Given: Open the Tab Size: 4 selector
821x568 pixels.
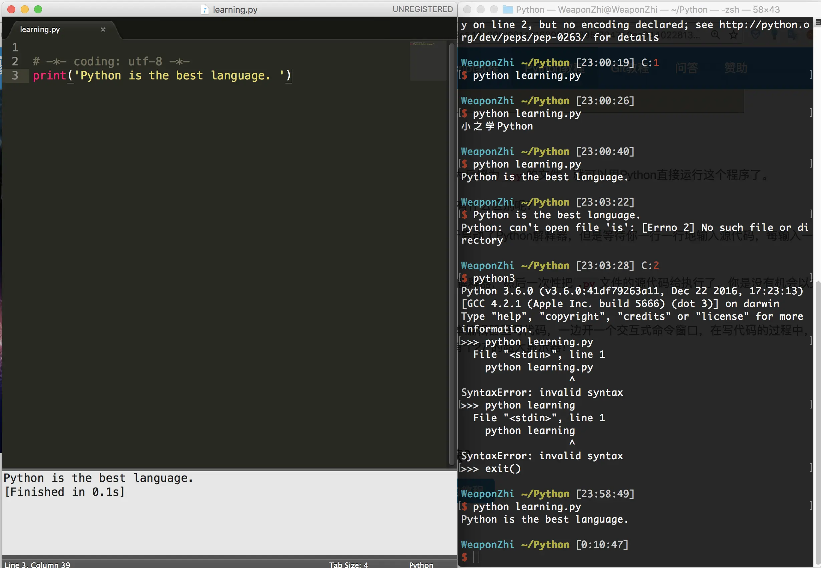Looking at the screenshot, I should 348,564.
